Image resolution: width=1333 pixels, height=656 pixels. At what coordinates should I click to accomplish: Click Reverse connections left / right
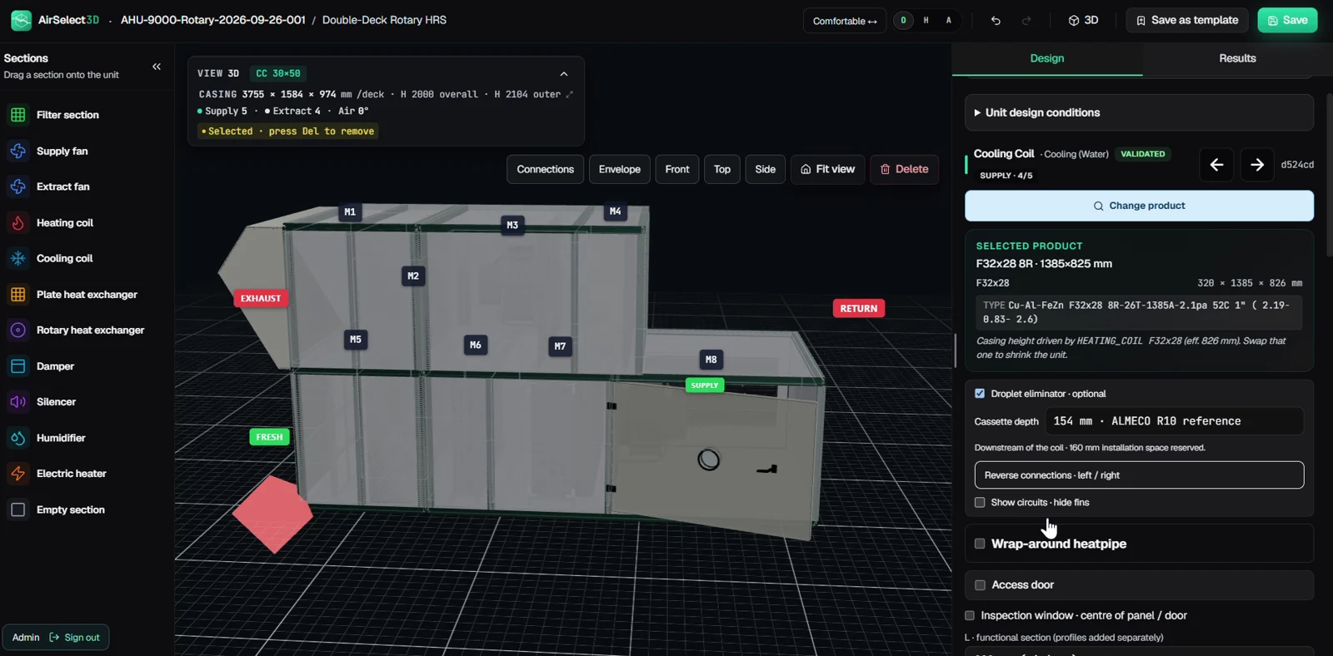1139,475
